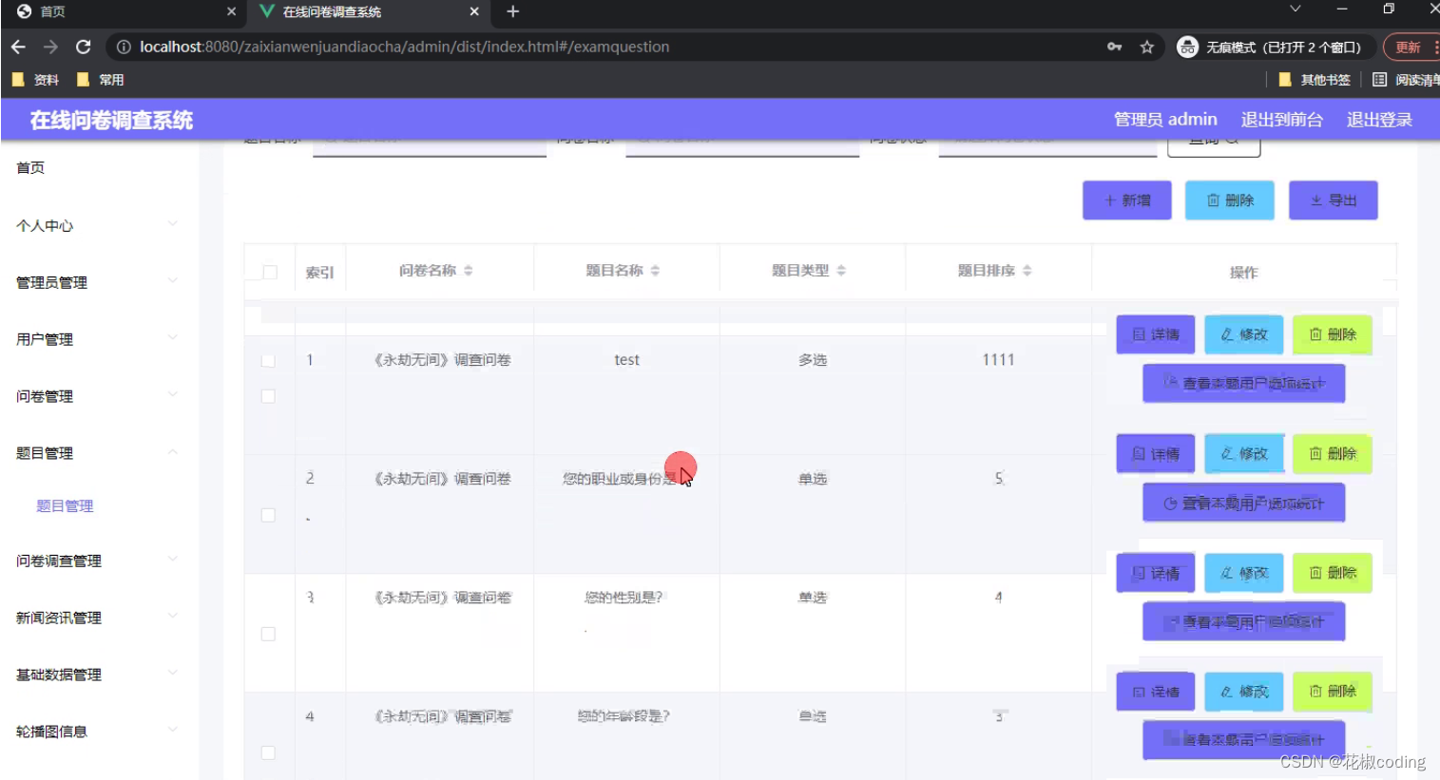Click the pen icon to 修改 question test
Viewport: 1440px width, 780px height.
coord(1228,334)
